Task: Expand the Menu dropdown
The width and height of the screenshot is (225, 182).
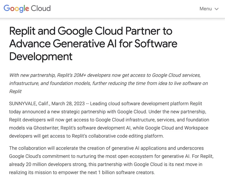Action: click(x=209, y=9)
